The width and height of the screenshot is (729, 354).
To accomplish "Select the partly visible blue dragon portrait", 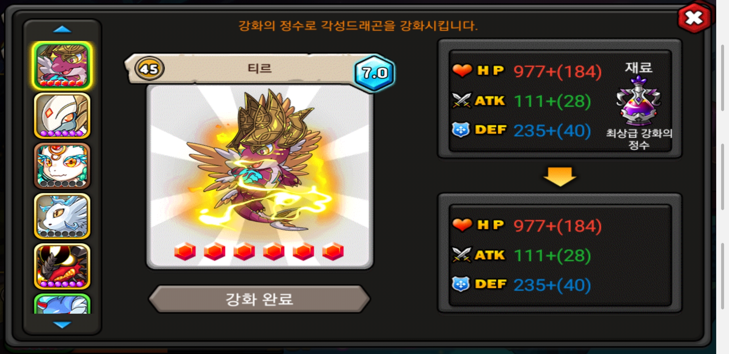I will (62, 304).
